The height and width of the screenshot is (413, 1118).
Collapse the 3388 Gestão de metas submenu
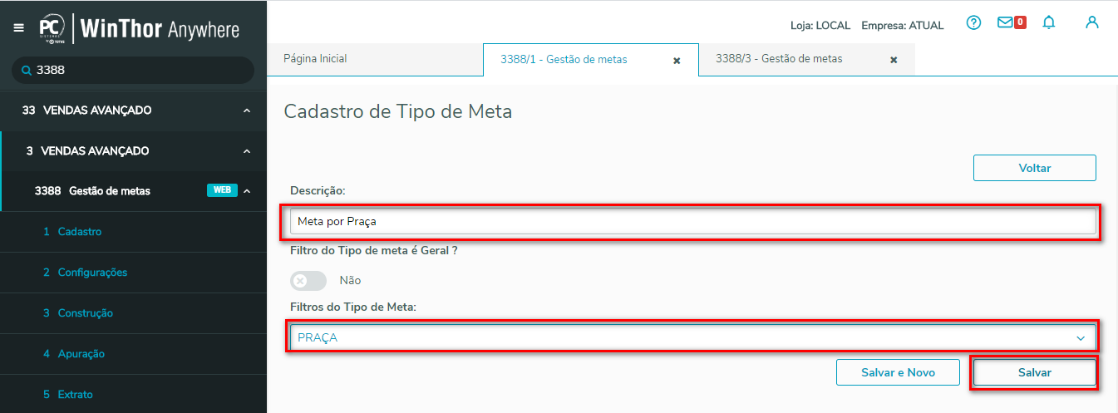point(247,191)
